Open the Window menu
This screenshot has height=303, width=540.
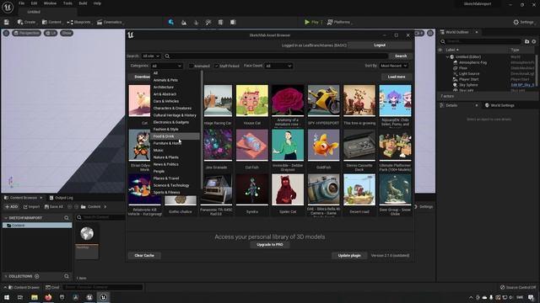(50, 3)
